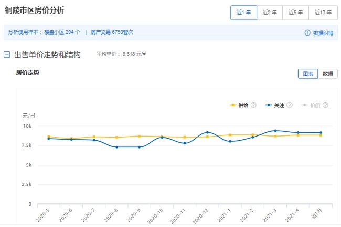Click the 2020-10 axis label
341x227 pixels.
(x=155, y=215)
